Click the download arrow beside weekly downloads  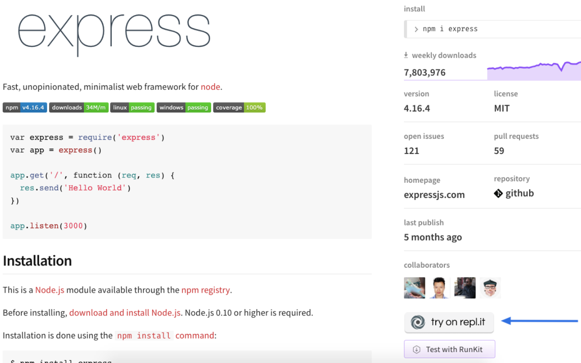tap(405, 55)
